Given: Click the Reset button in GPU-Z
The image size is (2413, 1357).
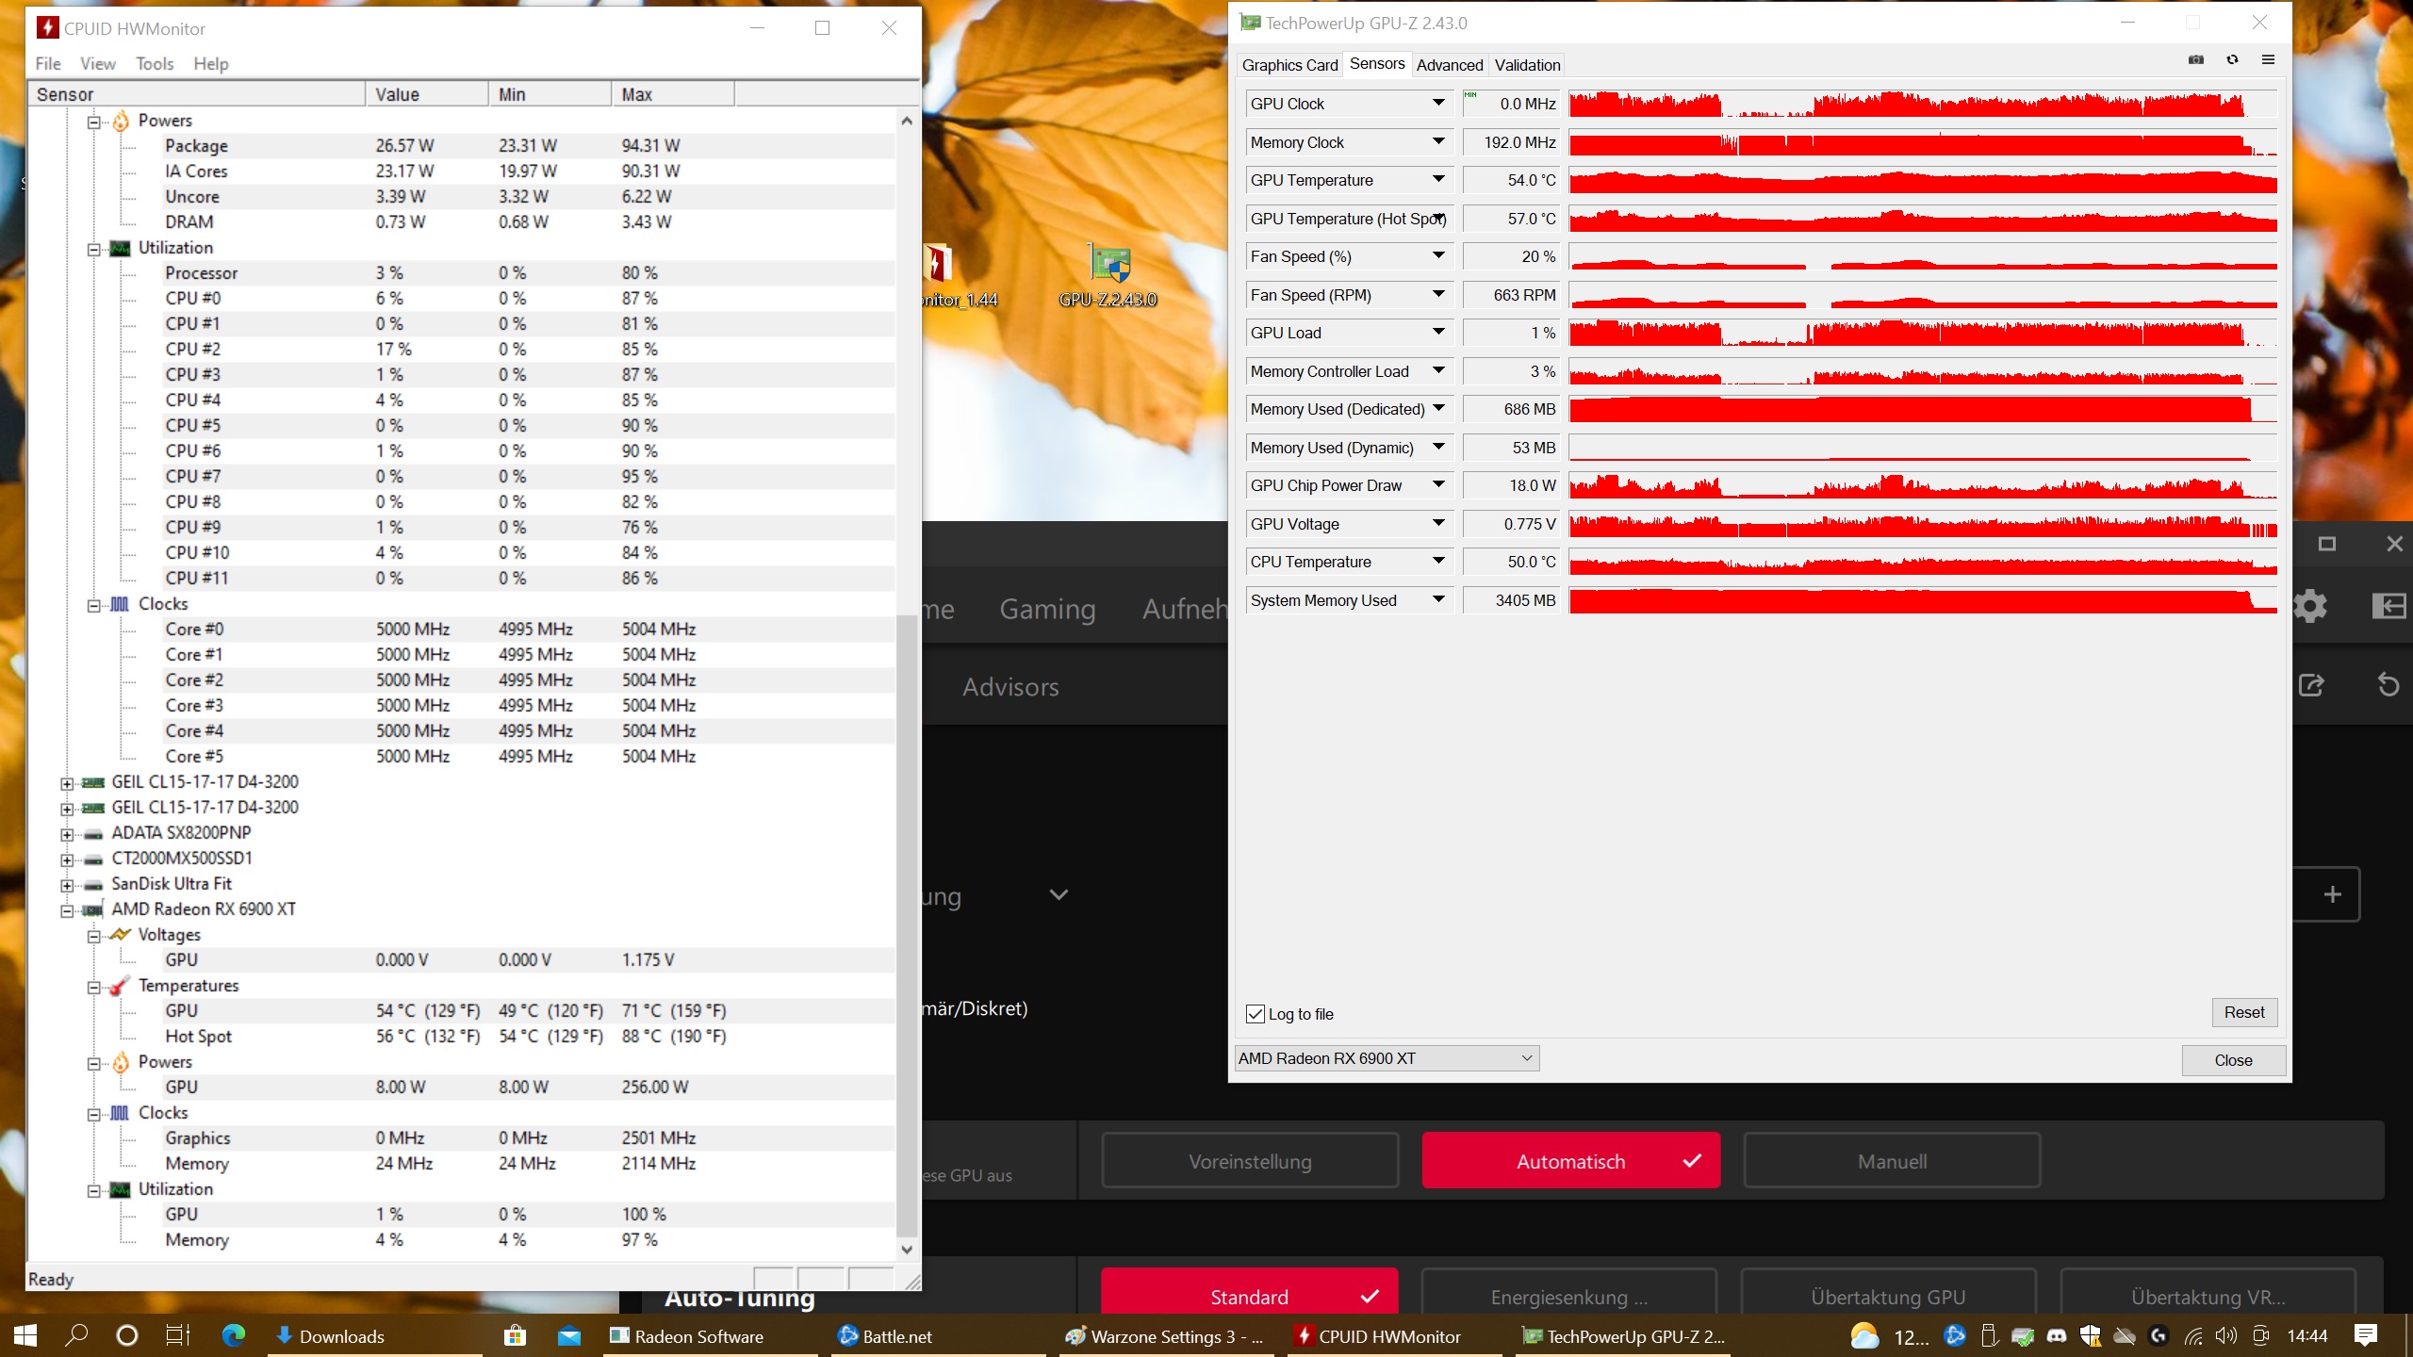Looking at the screenshot, I should pyautogui.click(x=2243, y=1012).
